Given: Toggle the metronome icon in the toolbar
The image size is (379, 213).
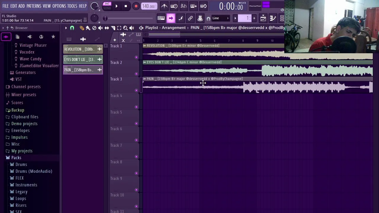Looking at the screenshot, I should tap(164, 6).
